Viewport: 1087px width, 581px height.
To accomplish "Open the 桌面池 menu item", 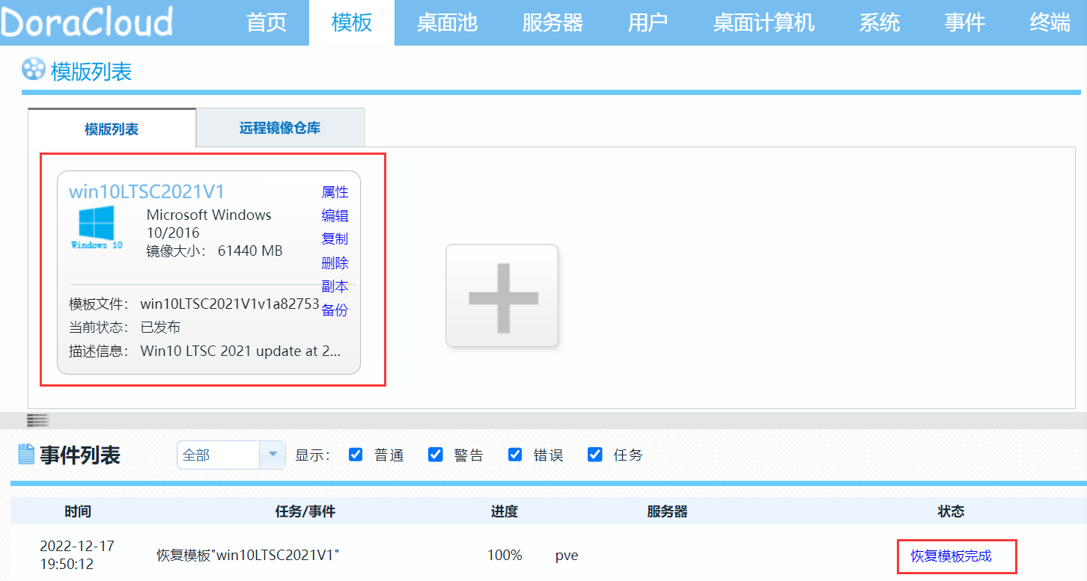I will [447, 22].
